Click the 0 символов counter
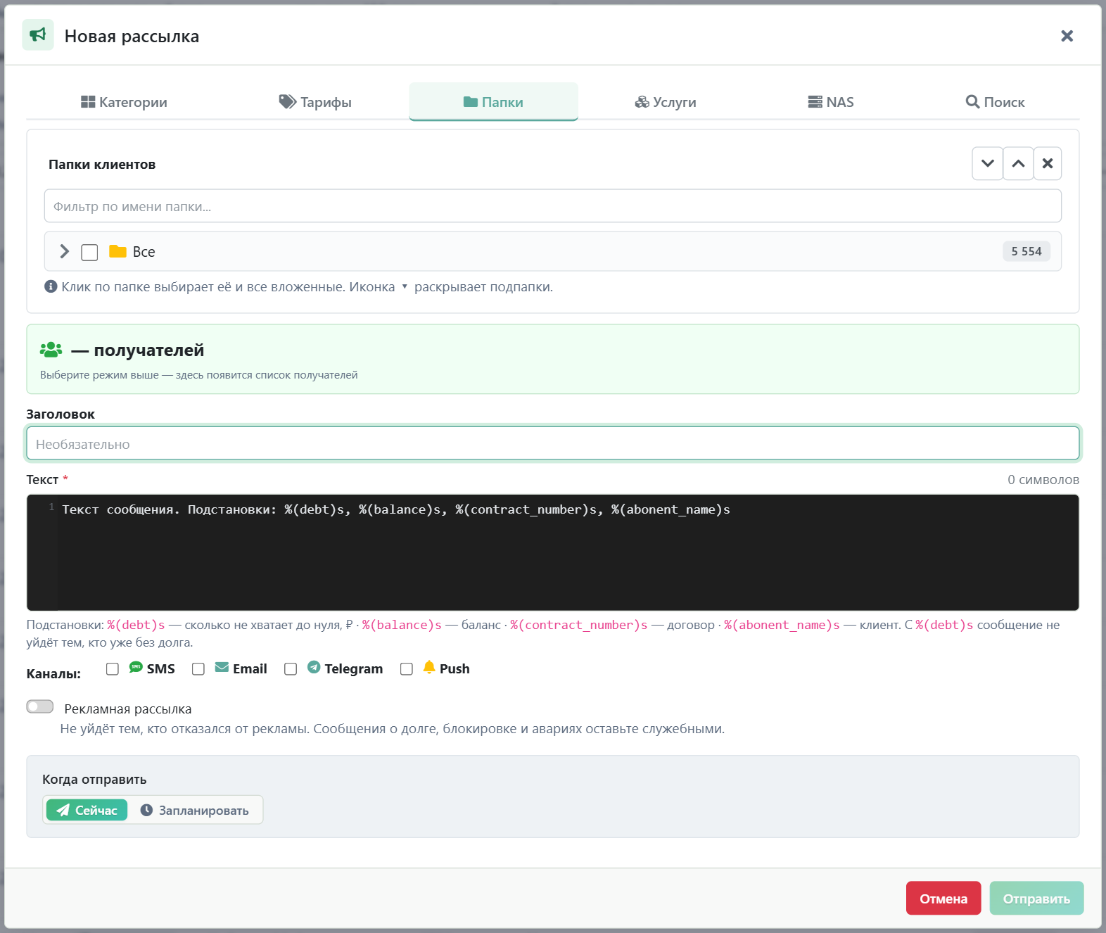 (1043, 479)
